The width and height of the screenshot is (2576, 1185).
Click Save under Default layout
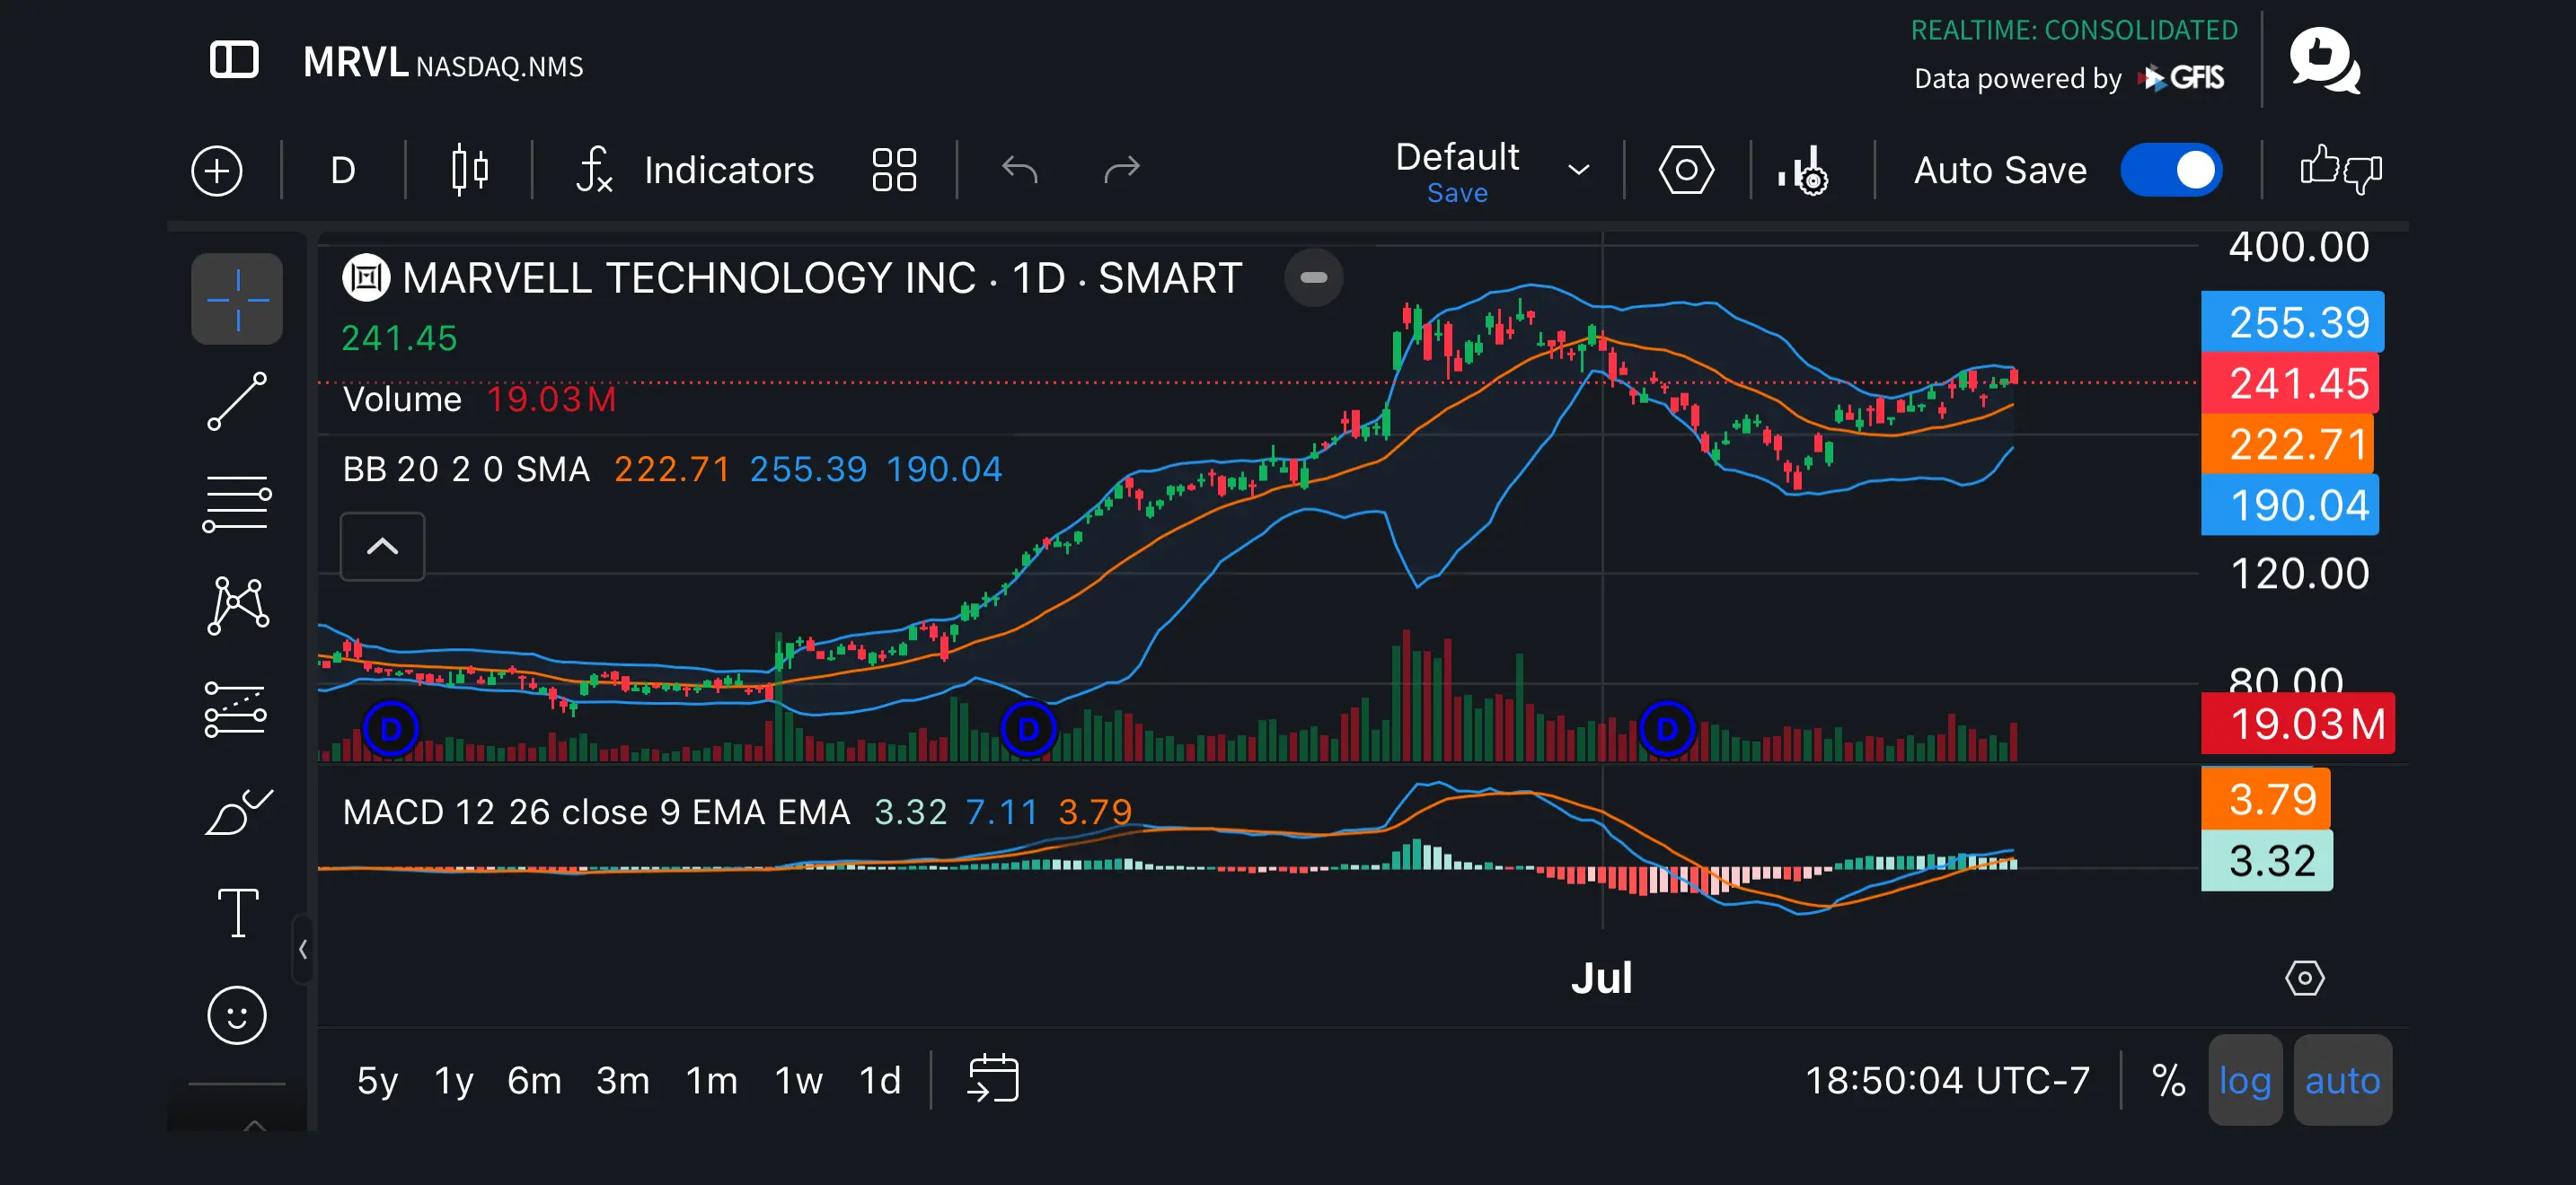(x=1457, y=193)
